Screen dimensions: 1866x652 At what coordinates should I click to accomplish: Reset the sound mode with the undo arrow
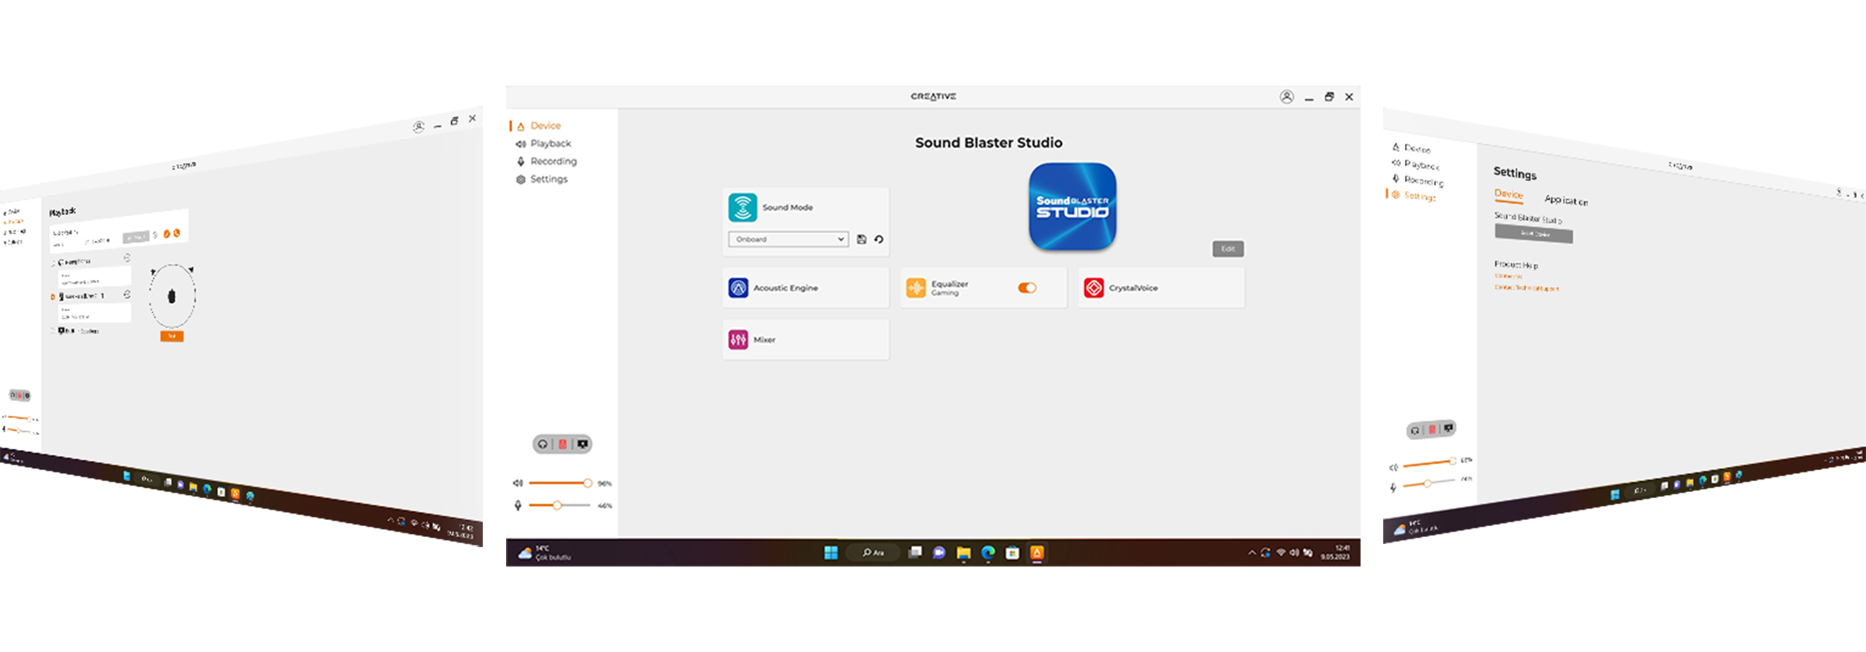click(x=879, y=239)
